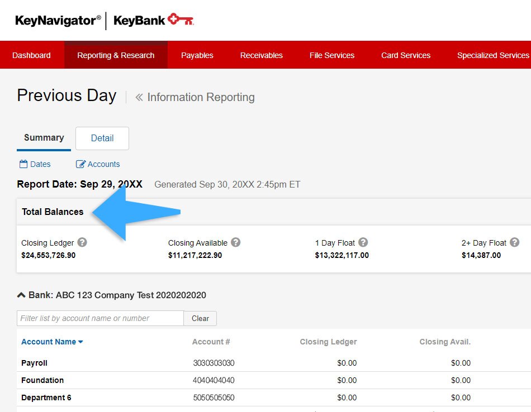531x412 pixels.
Task: Switch to the Detail tab
Action: point(102,138)
